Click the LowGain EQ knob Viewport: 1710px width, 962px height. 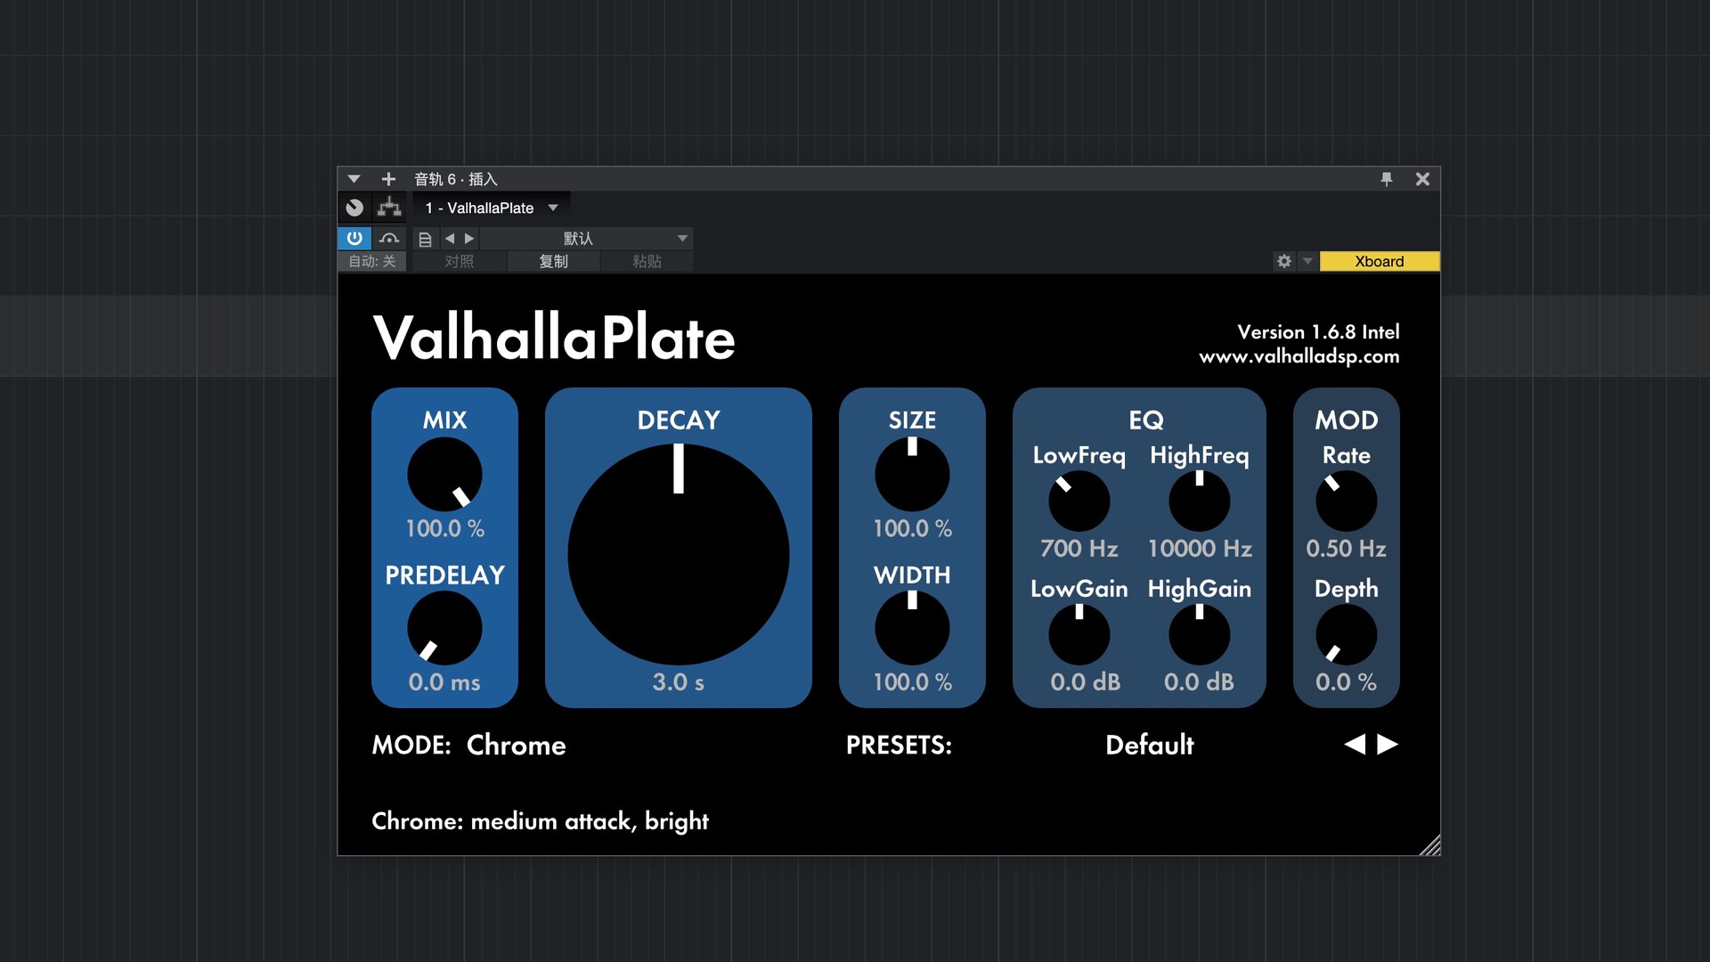[x=1079, y=635]
